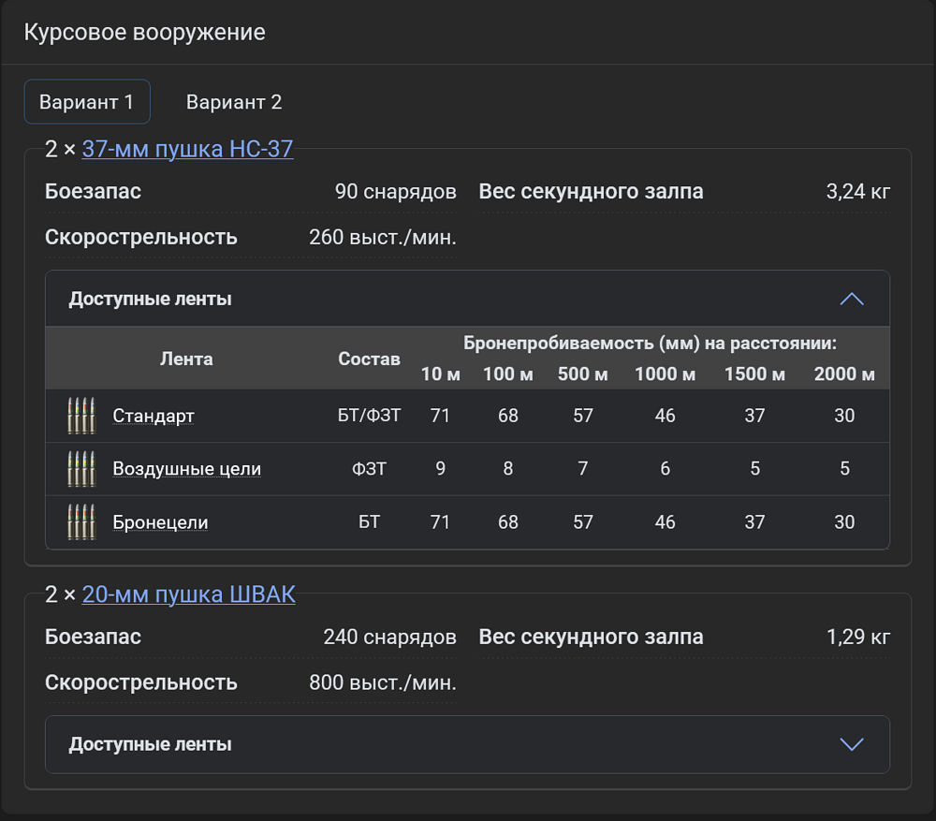Click the 100 м distance column header

tap(508, 374)
